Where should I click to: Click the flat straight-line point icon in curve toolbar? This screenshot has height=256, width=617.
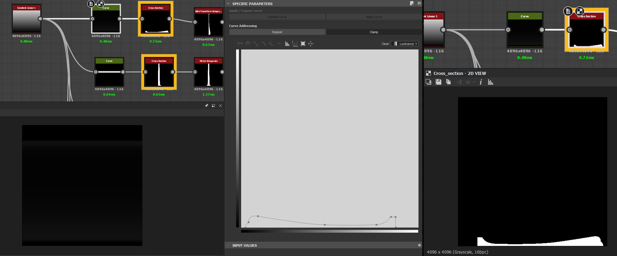(279, 44)
